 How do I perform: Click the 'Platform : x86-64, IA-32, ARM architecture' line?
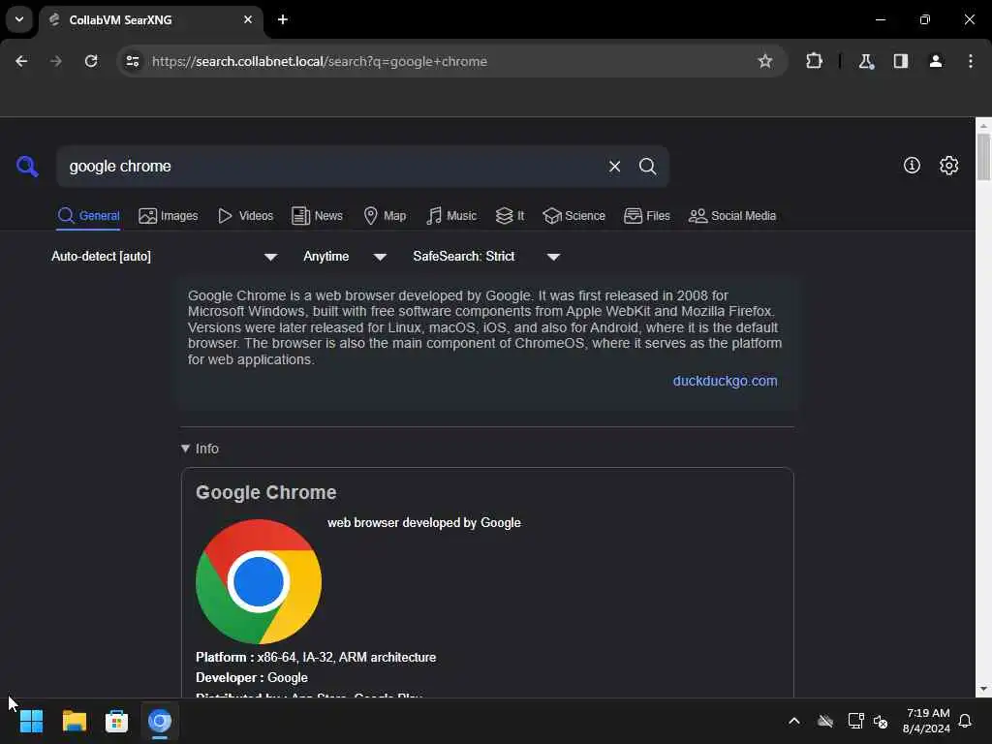click(316, 658)
